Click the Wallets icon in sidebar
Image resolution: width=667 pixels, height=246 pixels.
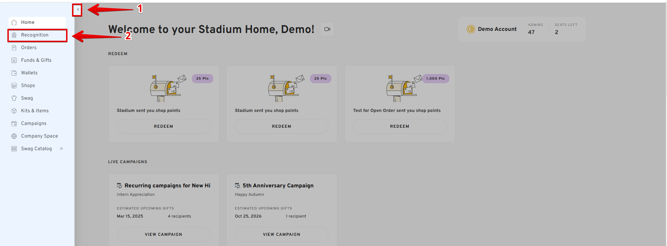[x=14, y=73]
